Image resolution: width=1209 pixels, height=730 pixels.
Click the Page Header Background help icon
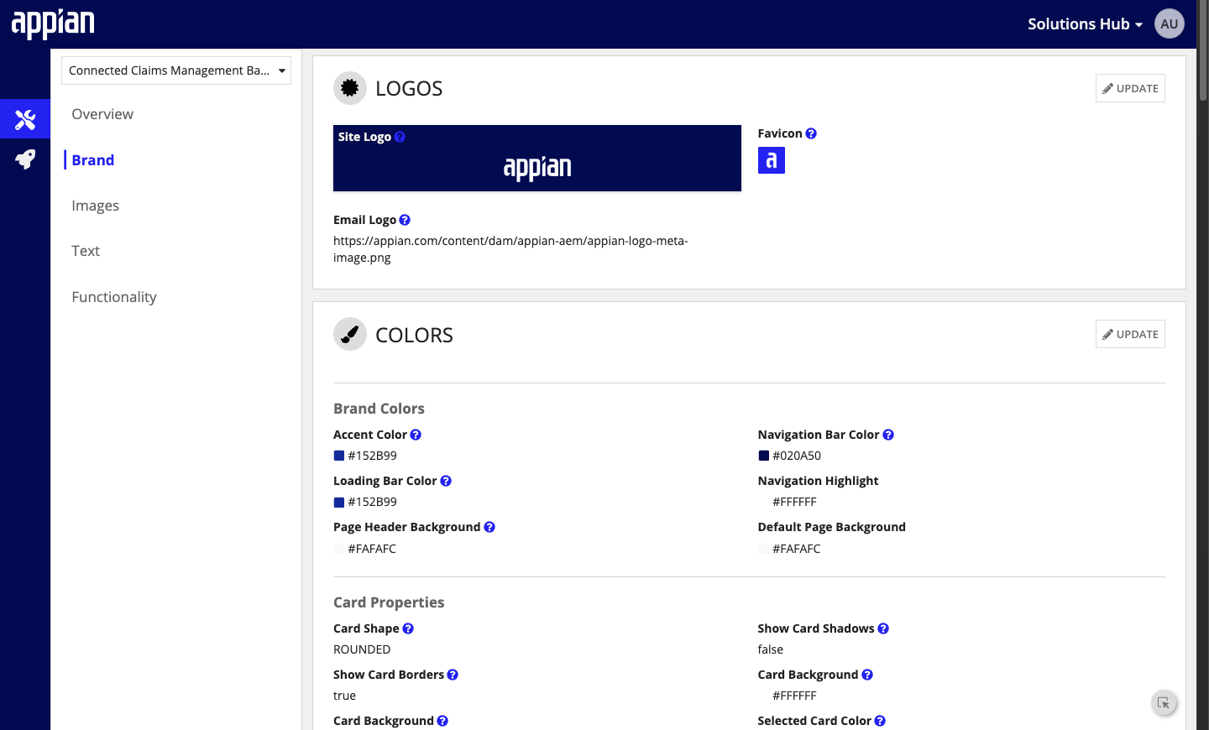(x=489, y=527)
